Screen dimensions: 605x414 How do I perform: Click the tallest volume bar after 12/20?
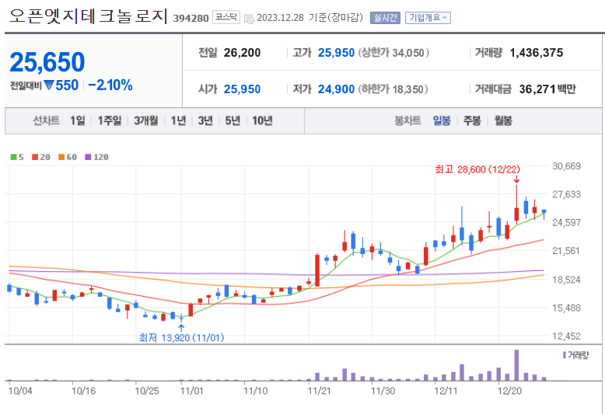516,365
